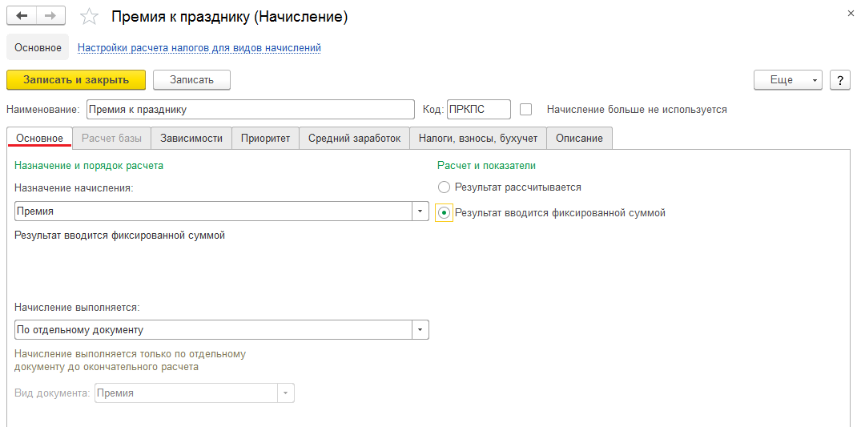
Task: Expand 'Вид документа' dropdown arrow
Action: (x=286, y=393)
